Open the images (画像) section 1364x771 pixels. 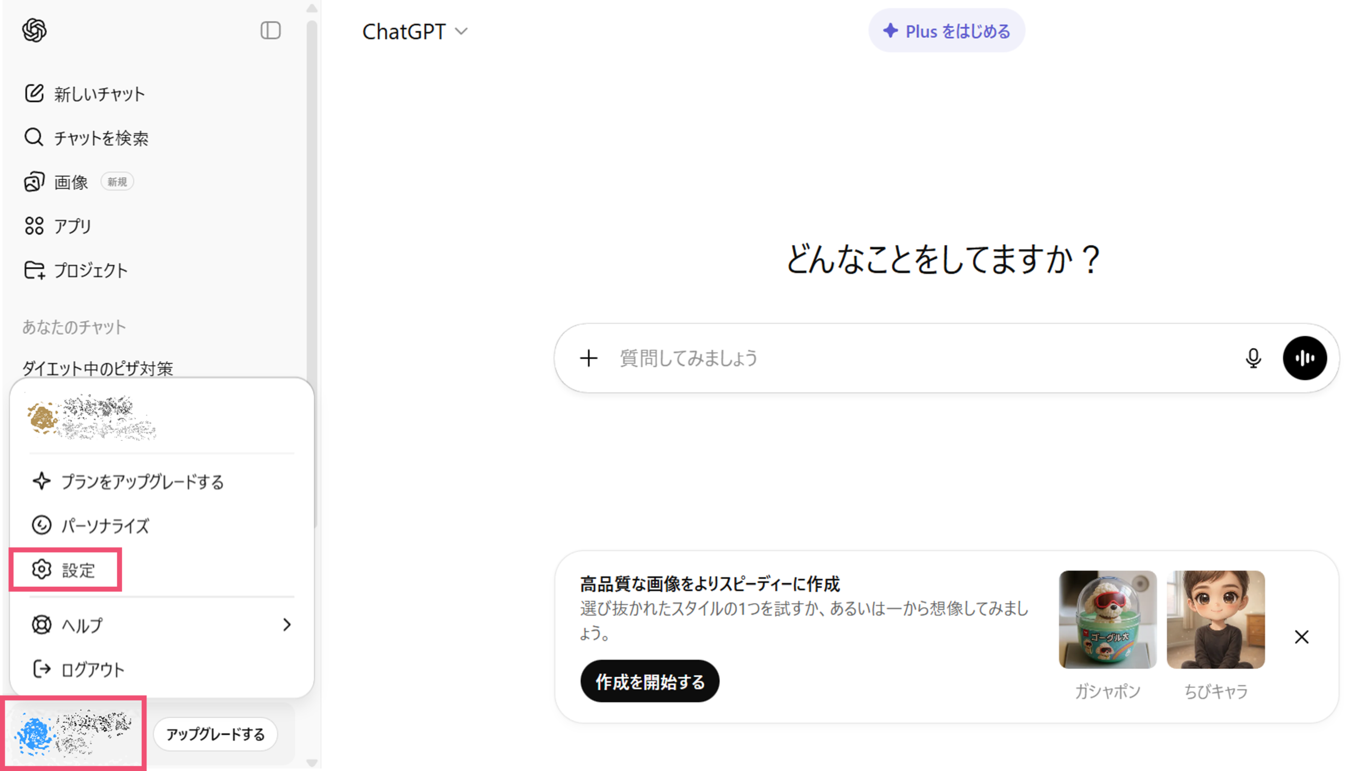71,182
